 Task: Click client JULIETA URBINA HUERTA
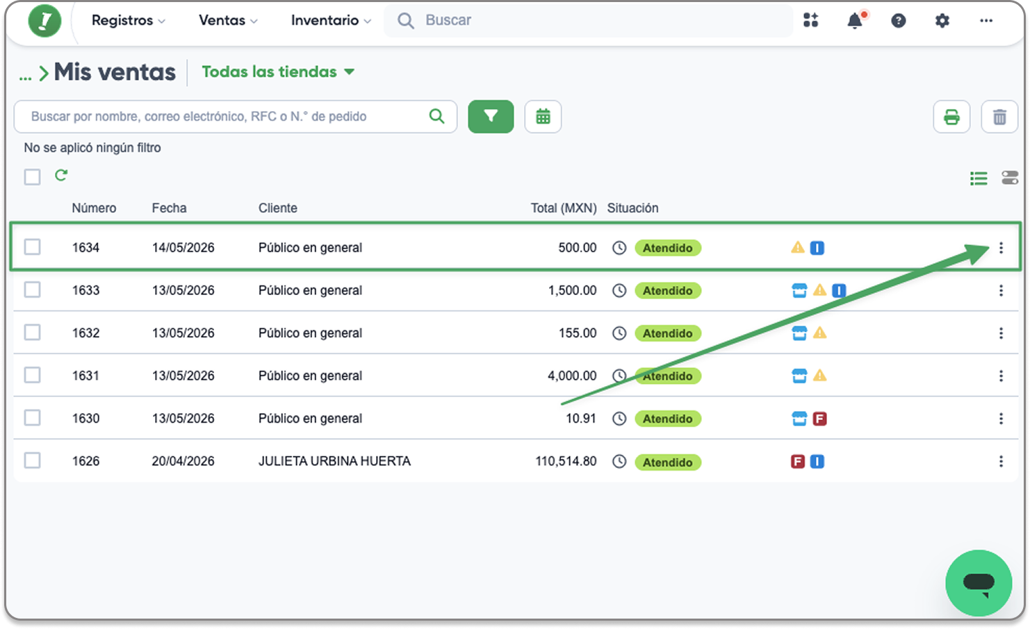pos(334,461)
